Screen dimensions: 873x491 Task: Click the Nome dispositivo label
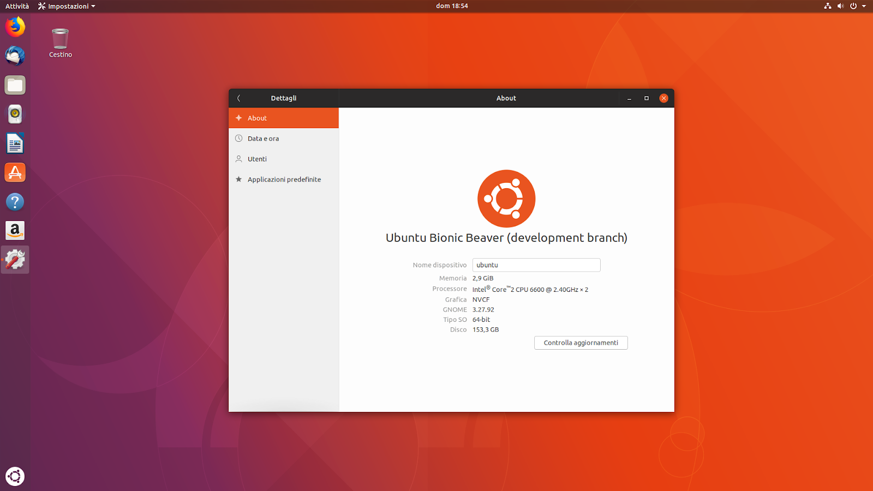[440, 265]
